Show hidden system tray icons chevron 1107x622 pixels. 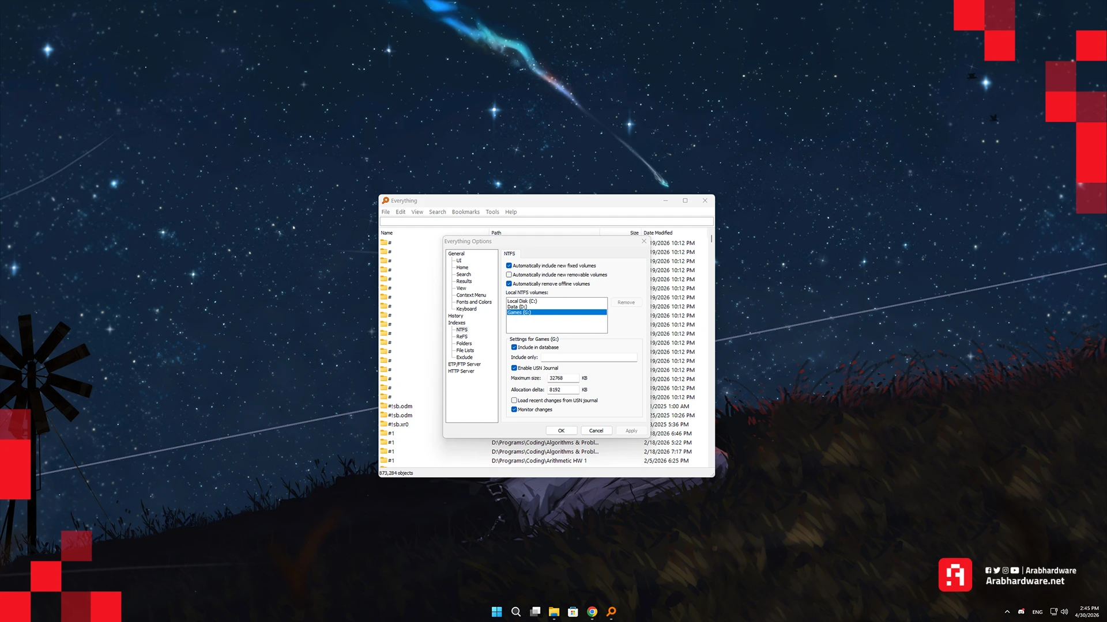click(1007, 612)
